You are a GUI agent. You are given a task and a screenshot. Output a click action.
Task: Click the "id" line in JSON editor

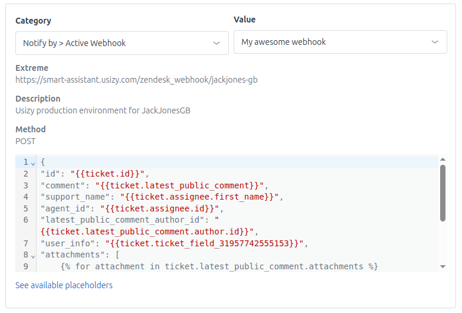tap(95, 174)
